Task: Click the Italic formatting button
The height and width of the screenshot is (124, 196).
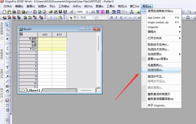Action: pos(116,17)
